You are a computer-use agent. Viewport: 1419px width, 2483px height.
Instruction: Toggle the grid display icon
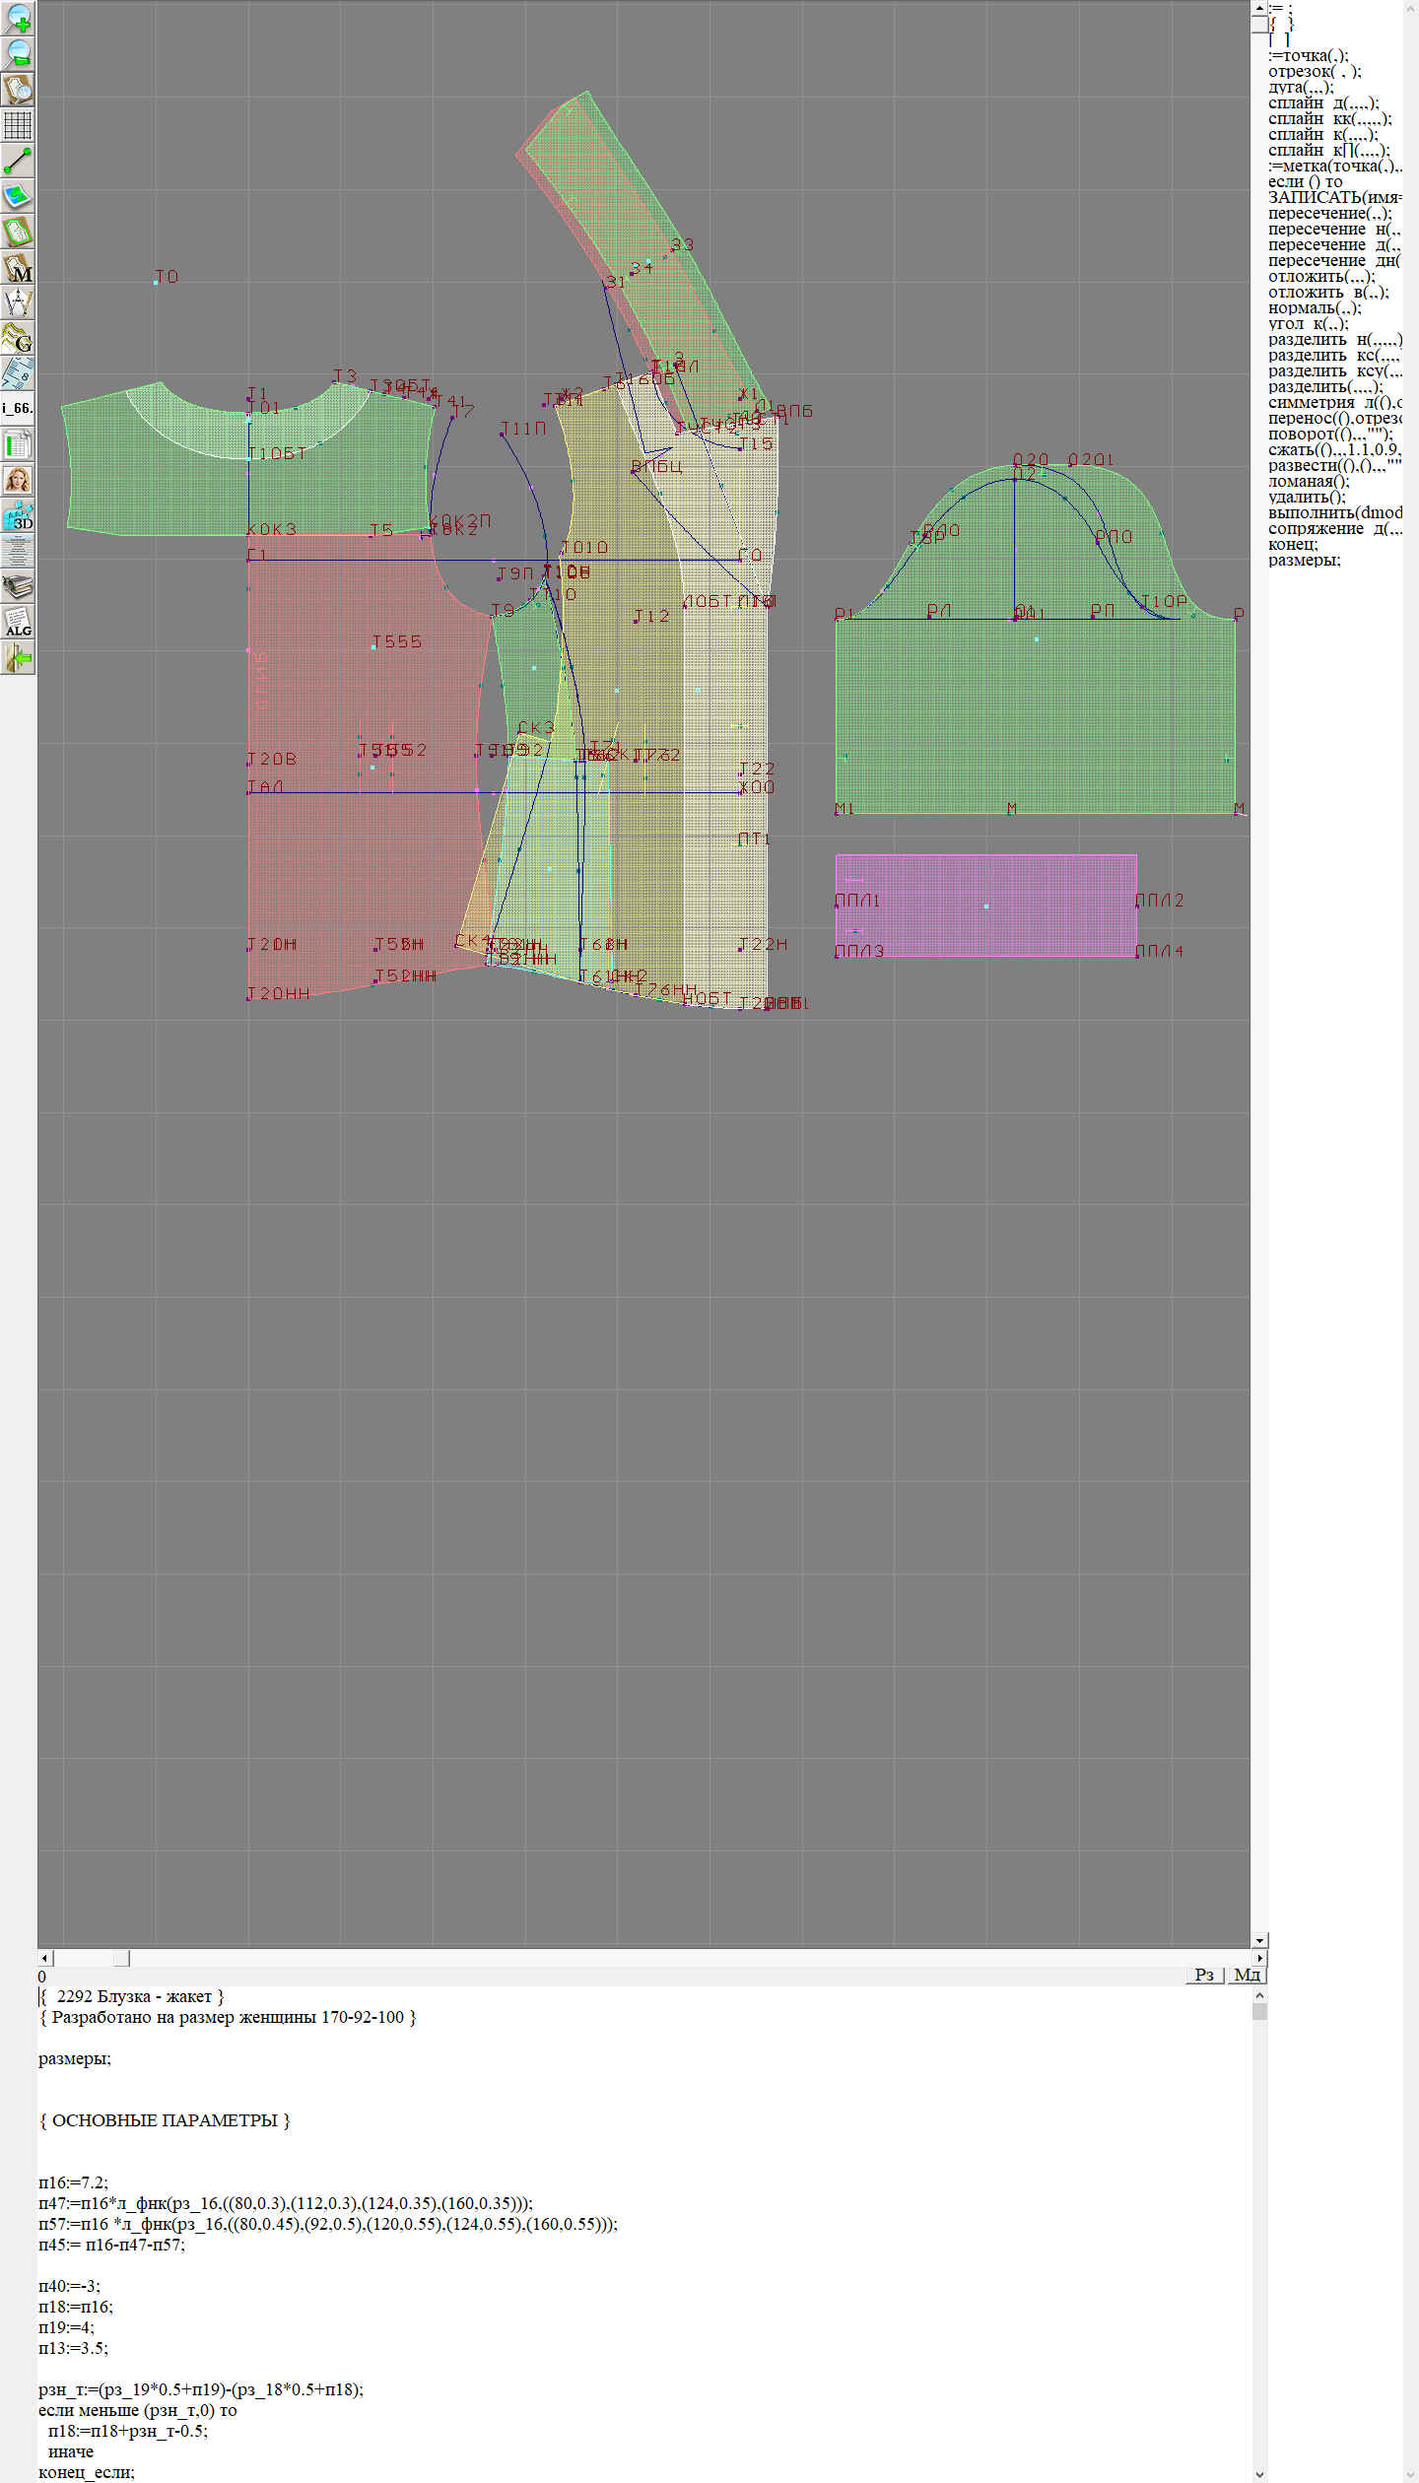pos(18,125)
